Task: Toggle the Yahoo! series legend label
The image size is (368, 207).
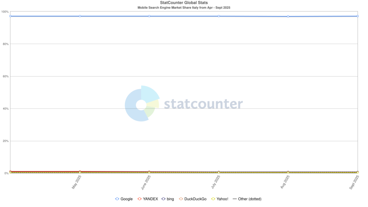Action: click(222, 199)
